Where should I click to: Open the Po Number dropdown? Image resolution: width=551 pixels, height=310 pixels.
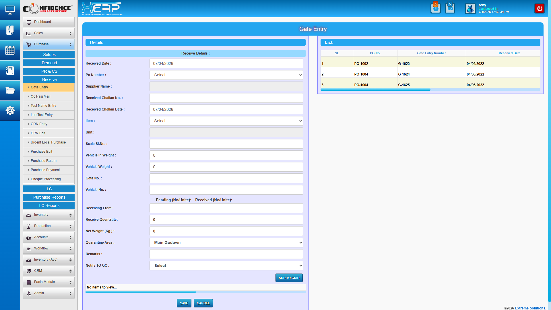(226, 75)
